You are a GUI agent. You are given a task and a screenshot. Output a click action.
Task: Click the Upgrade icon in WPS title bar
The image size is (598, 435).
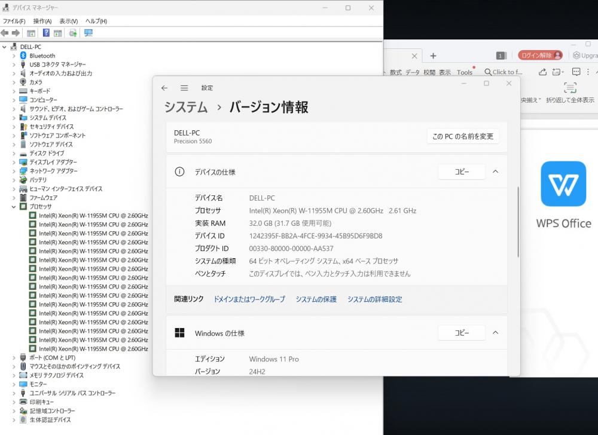pos(576,56)
